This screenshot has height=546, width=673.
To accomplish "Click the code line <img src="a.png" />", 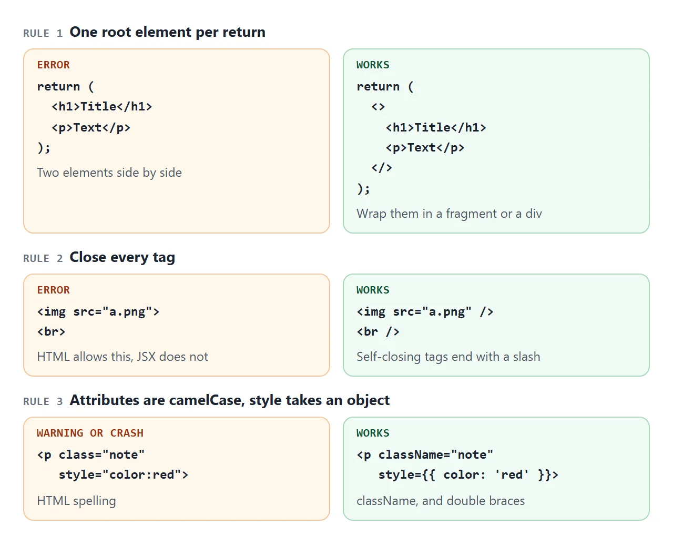I will [425, 311].
